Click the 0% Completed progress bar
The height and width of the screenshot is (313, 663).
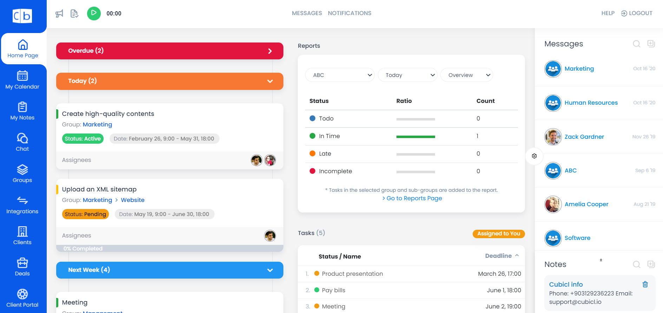tap(170, 248)
